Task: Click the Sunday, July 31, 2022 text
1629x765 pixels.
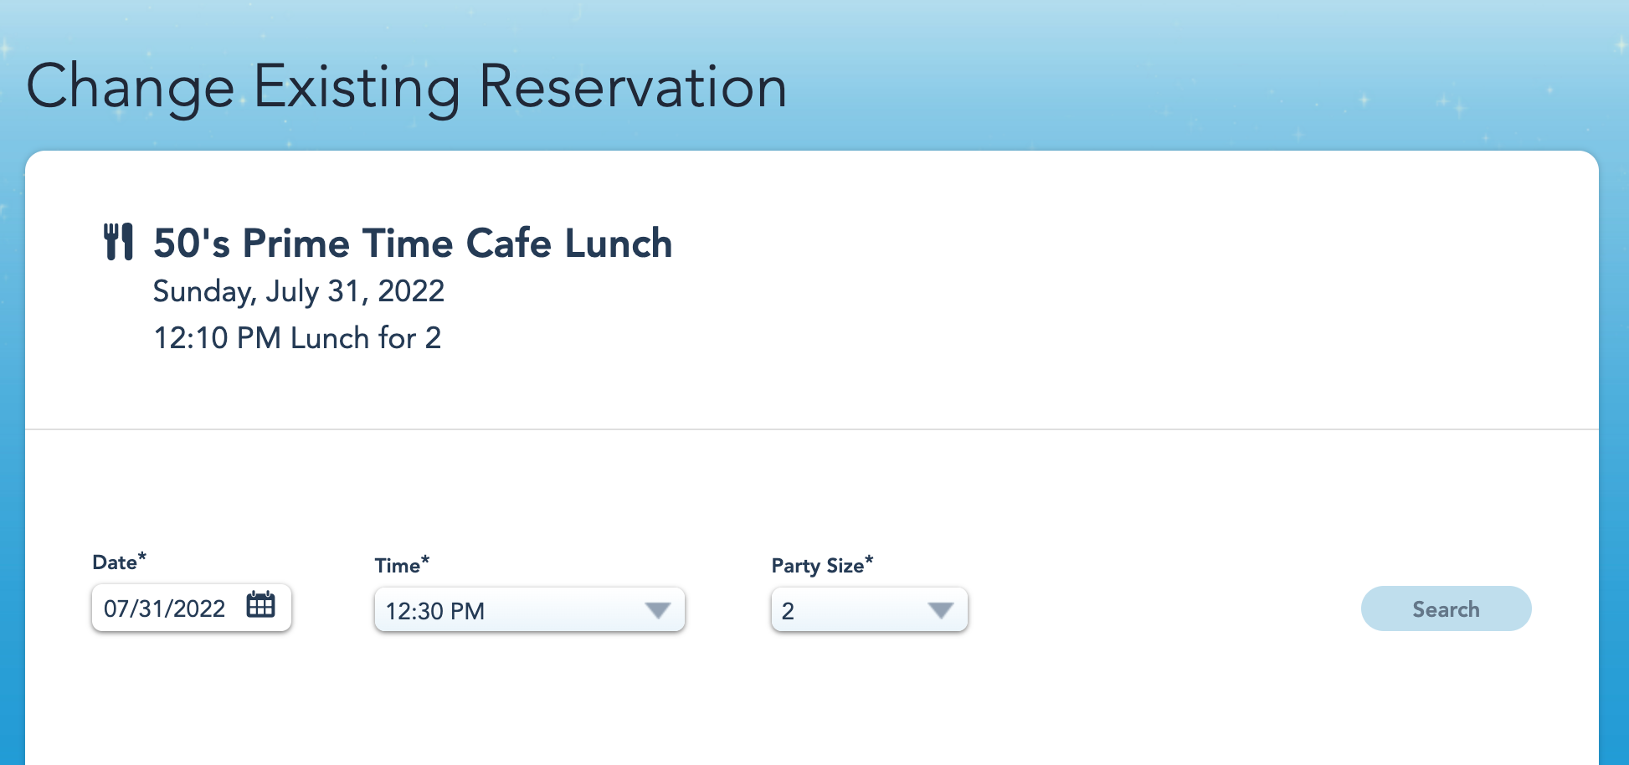Action: (x=299, y=291)
